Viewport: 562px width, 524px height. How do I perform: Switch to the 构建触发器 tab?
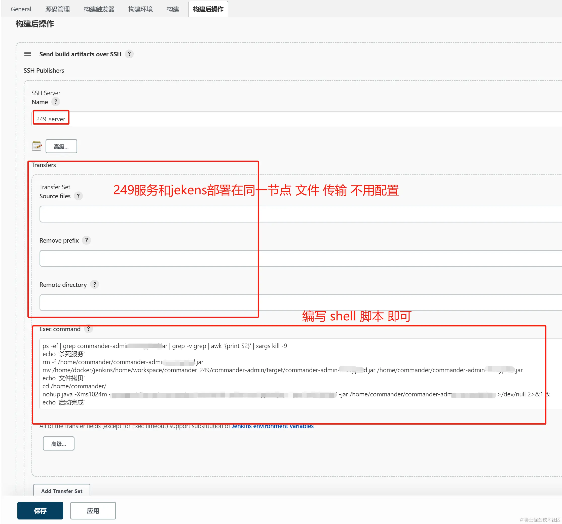(99, 9)
